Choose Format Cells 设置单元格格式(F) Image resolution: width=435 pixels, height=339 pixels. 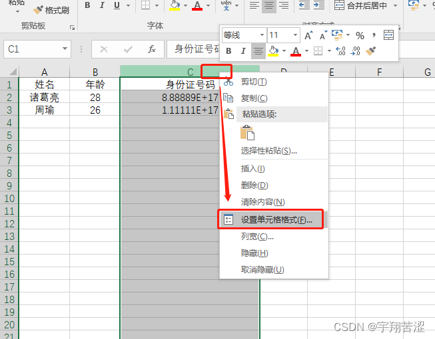point(274,220)
